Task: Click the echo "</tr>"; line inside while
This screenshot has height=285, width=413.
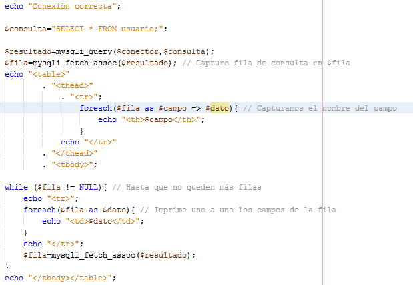Action: (53, 244)
